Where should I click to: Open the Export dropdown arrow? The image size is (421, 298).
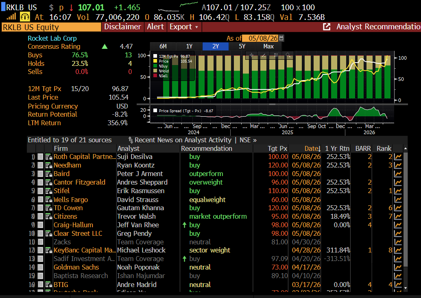coord(196,27)
